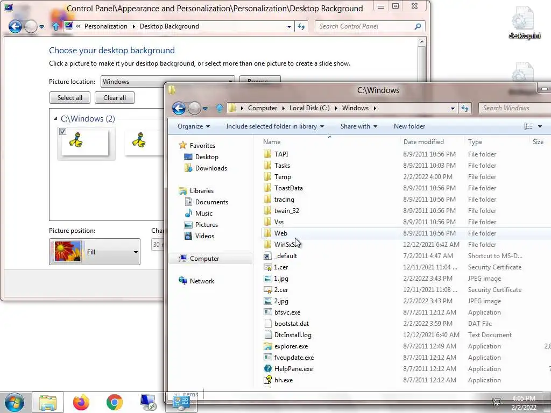Select the 2.jpg image file icon
Viewport: 551px width, 413px height.
[268, 301]
